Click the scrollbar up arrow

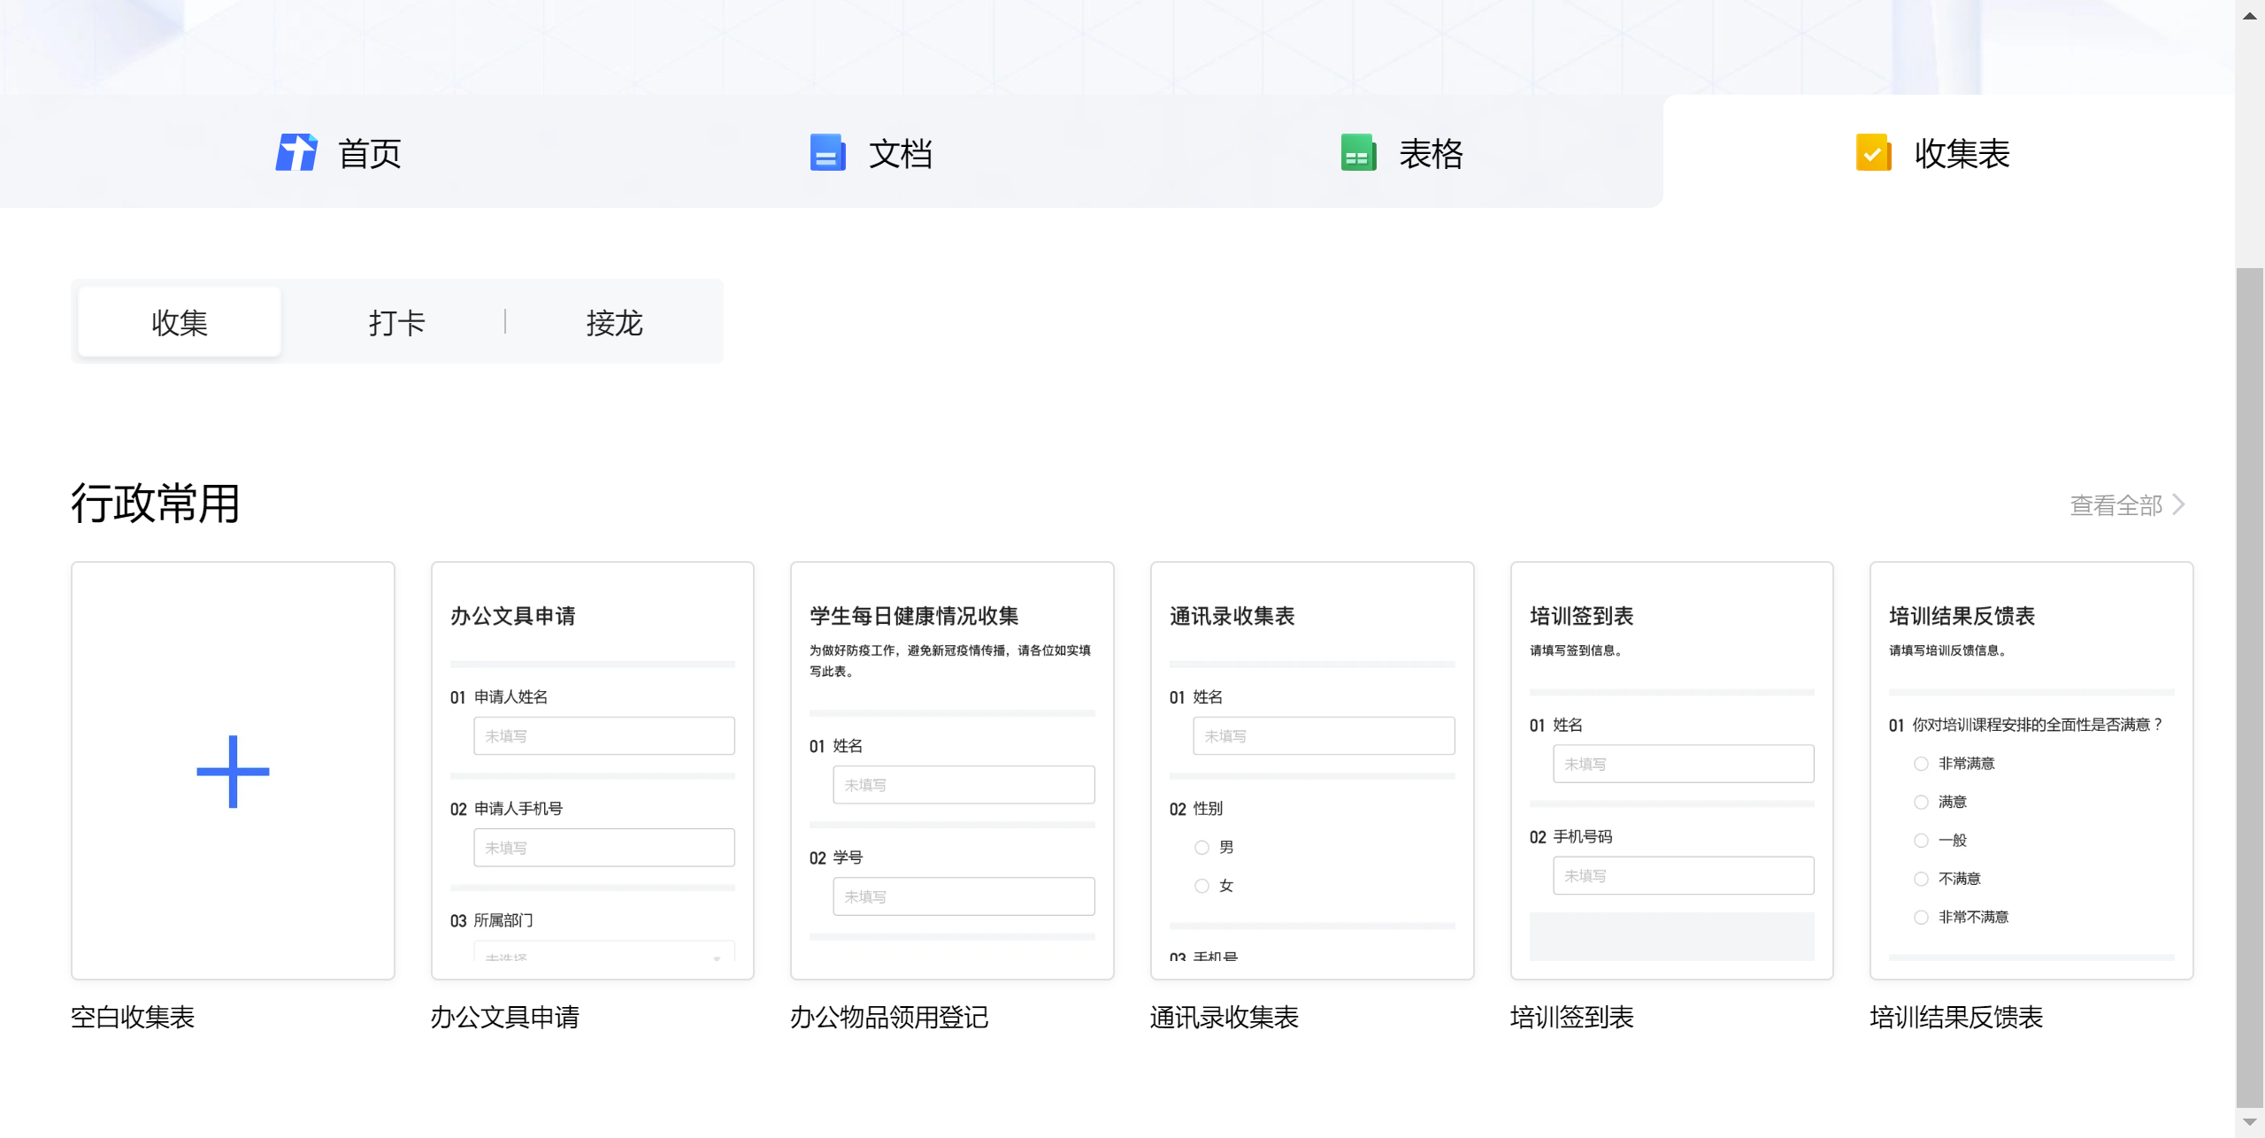[2249, 16]
